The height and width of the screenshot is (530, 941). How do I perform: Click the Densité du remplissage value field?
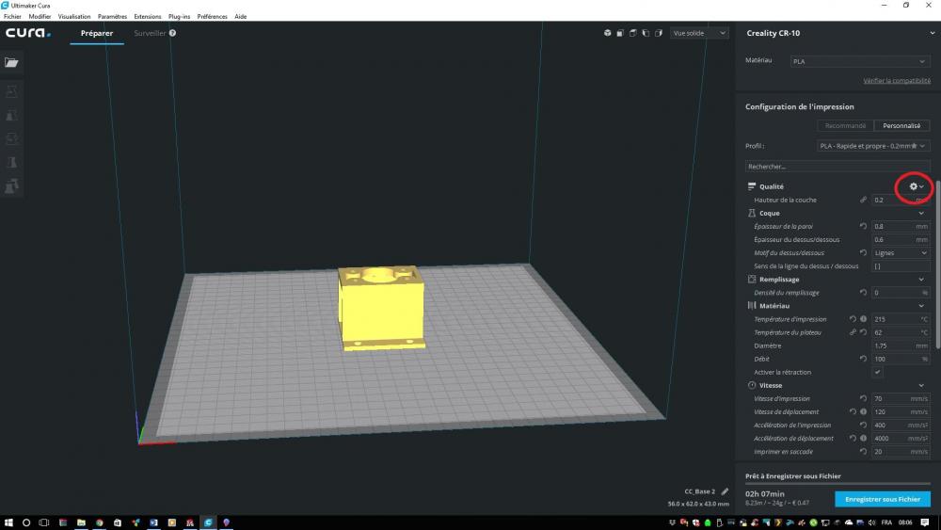click(901, 293)
